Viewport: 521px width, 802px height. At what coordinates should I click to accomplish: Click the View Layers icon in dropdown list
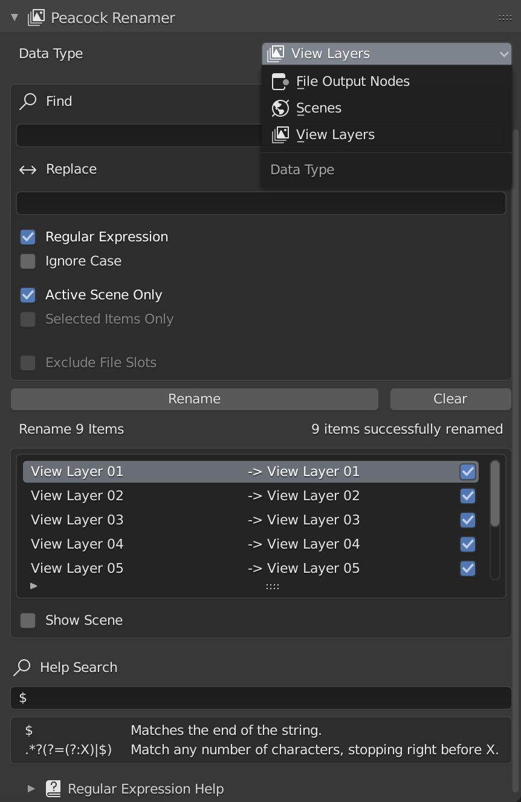click(x=280, y=135)
